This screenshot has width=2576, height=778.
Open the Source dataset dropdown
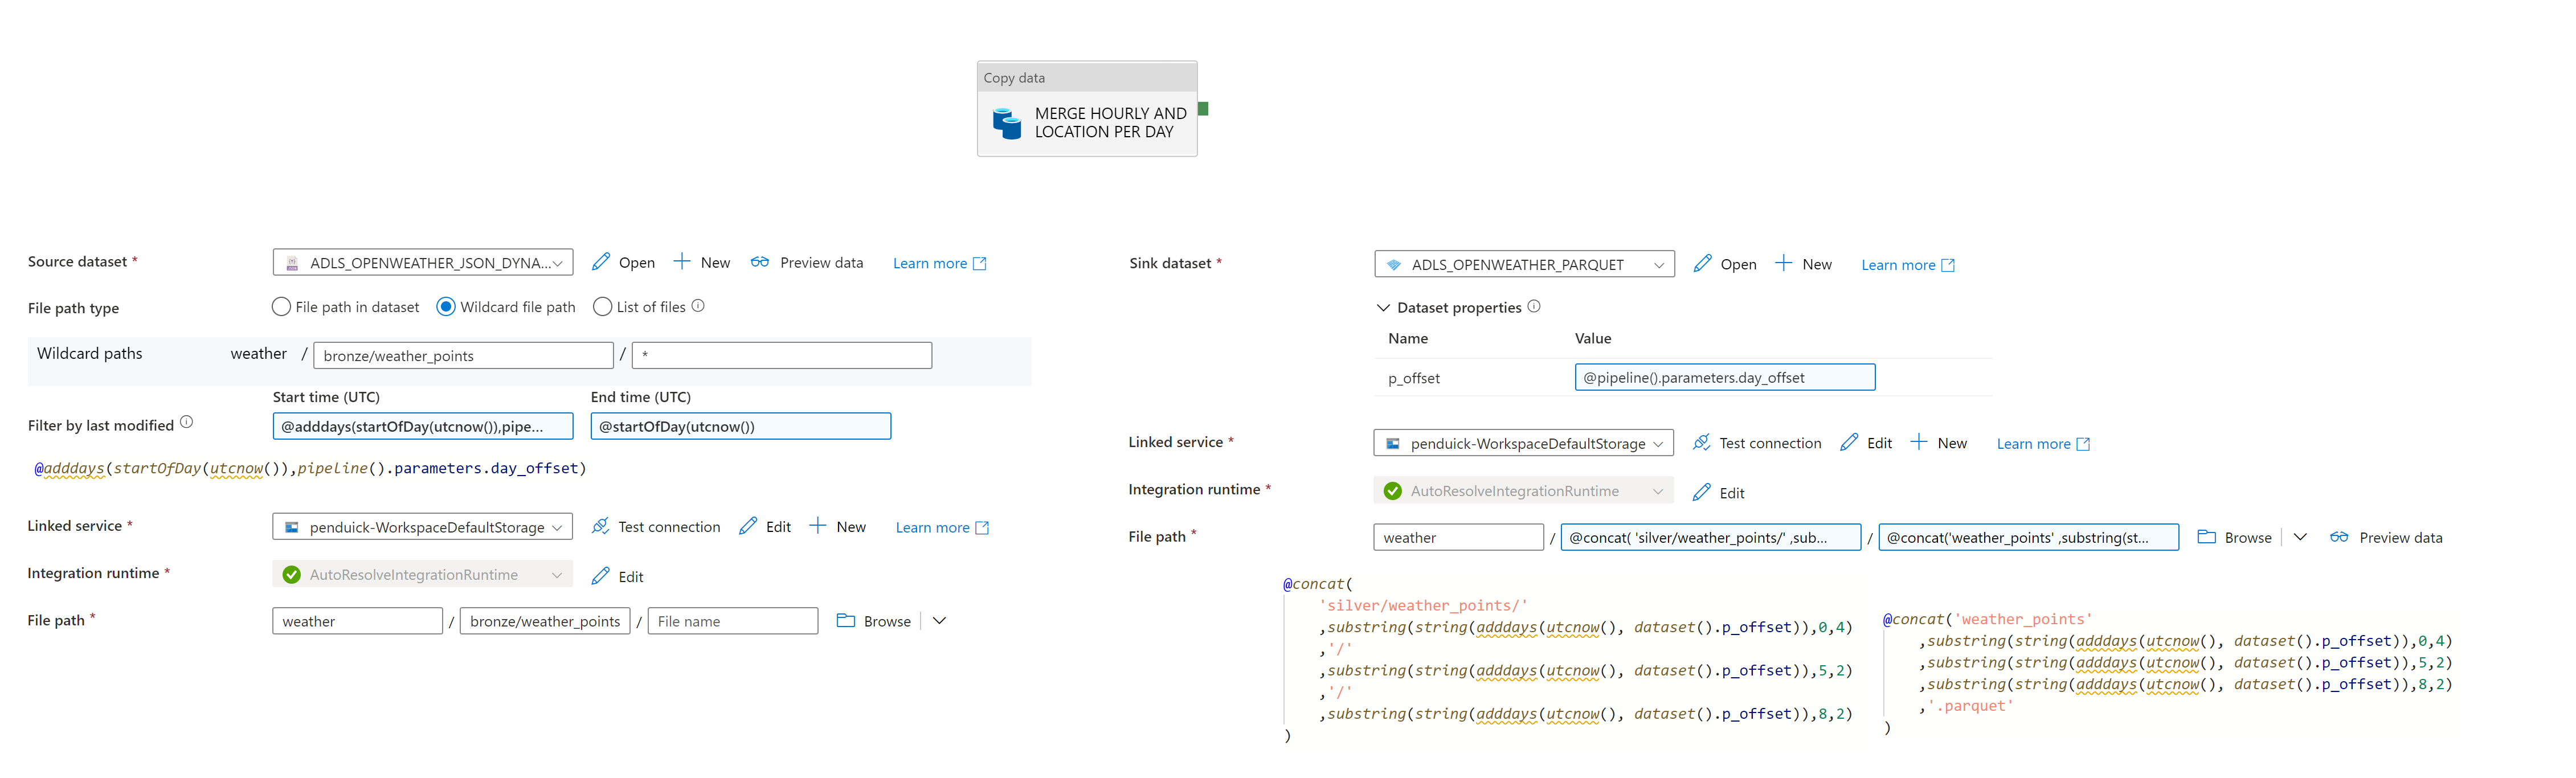422,263
